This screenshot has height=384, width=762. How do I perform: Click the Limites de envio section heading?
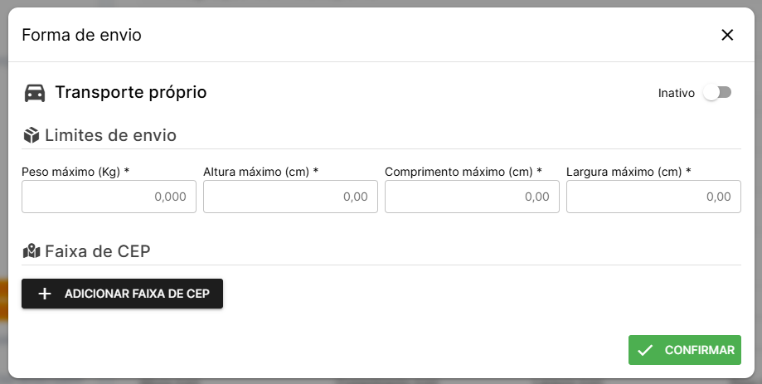(110, 134)
